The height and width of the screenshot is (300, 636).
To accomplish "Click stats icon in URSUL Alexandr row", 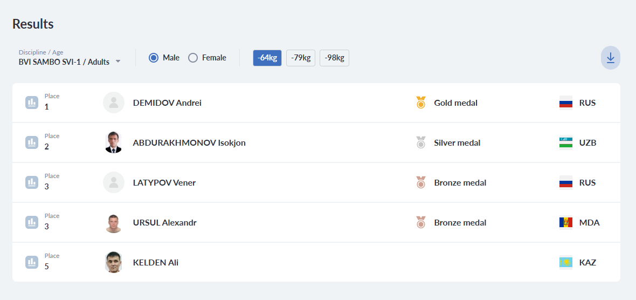I will click(x=32, y=222).
